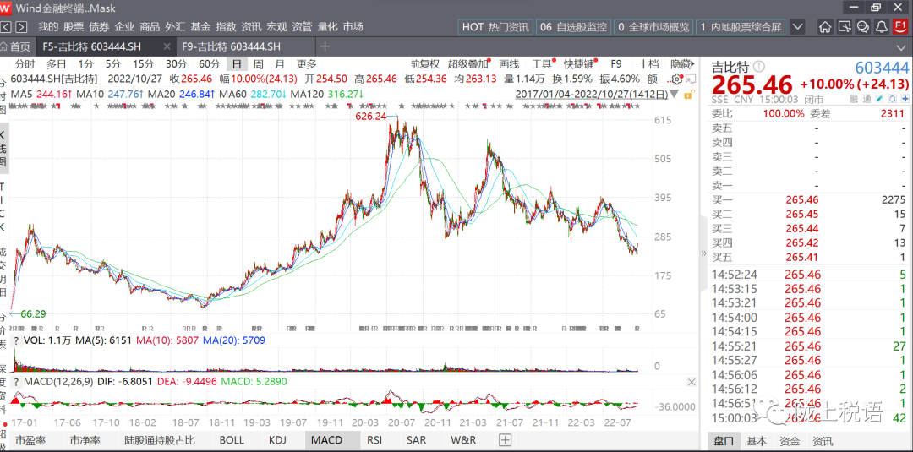
Task: Switch to 60分 period
Action: pyautogui.click(x=210, y=64)
